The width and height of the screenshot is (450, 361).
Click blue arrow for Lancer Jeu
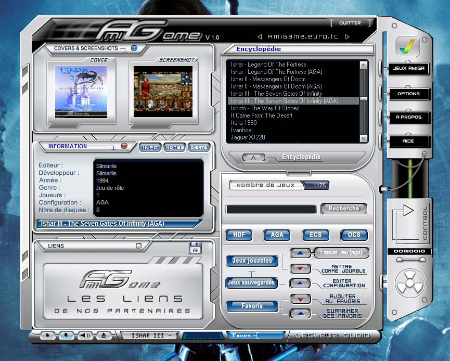click(300, 253)
